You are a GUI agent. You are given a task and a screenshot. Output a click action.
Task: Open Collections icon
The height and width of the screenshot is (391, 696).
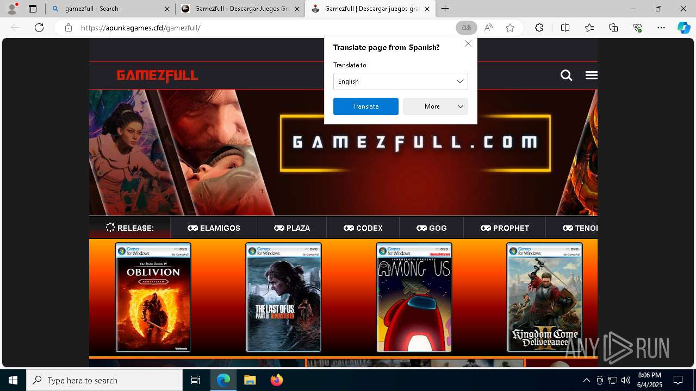click(x=613, y=28)
